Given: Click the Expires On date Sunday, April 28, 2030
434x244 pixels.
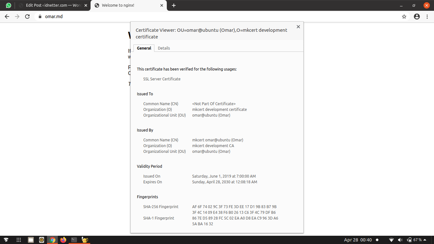Looking at the screenshot, I should click(x=225, y=182).
